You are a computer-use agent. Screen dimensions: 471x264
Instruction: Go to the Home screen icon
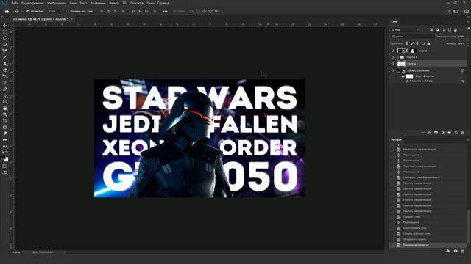[7, 11]
